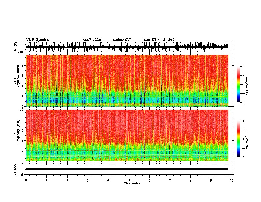Viewport: 261px width, 202px height.
Task: Click the ch.1 spectrogram color scale bar
Action: tap(239, 84)
